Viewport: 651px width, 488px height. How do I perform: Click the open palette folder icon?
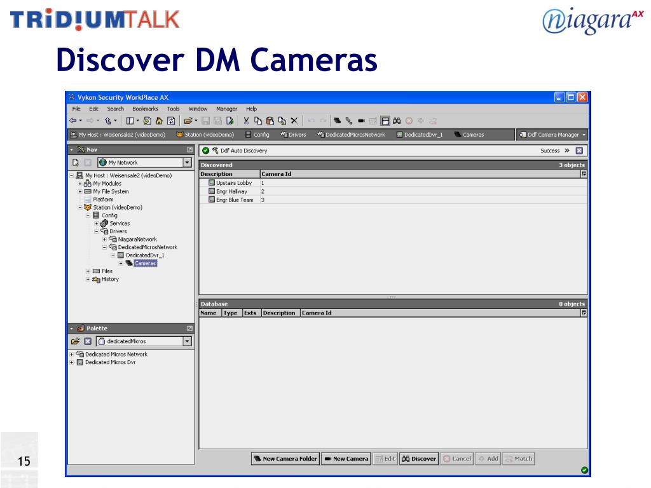coord(75,341)
